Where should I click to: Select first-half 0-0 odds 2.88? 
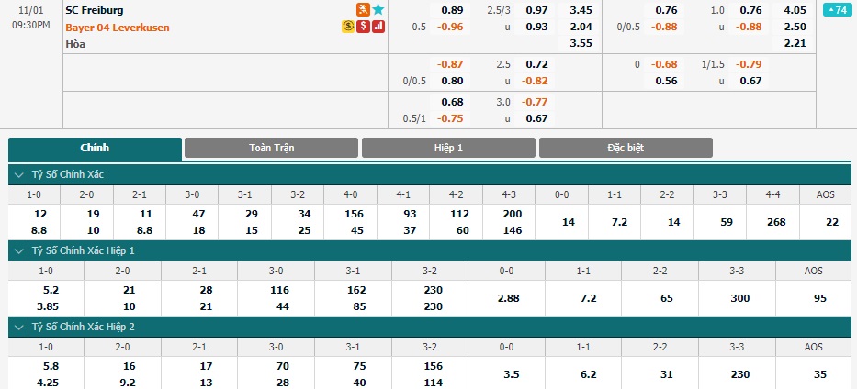click(507, 298)
